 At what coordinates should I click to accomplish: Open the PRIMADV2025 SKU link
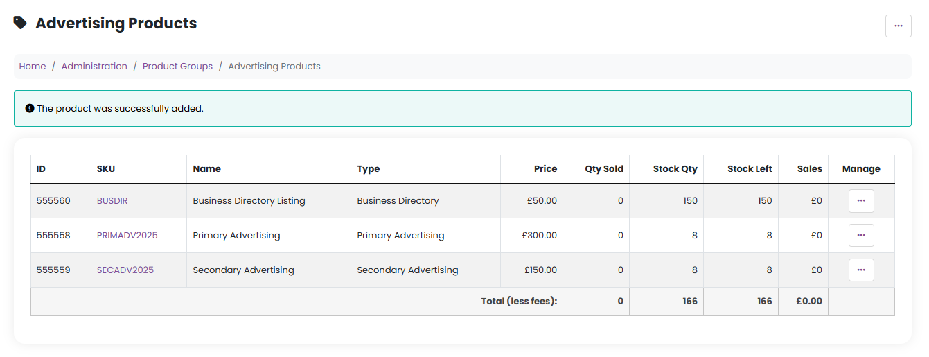tap(127, 236)
